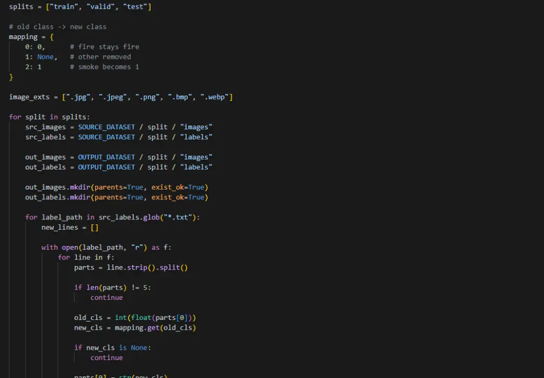Click the "new_lines = []" line
The height and width of the screenshot is (378, 544).
[70, 227]
